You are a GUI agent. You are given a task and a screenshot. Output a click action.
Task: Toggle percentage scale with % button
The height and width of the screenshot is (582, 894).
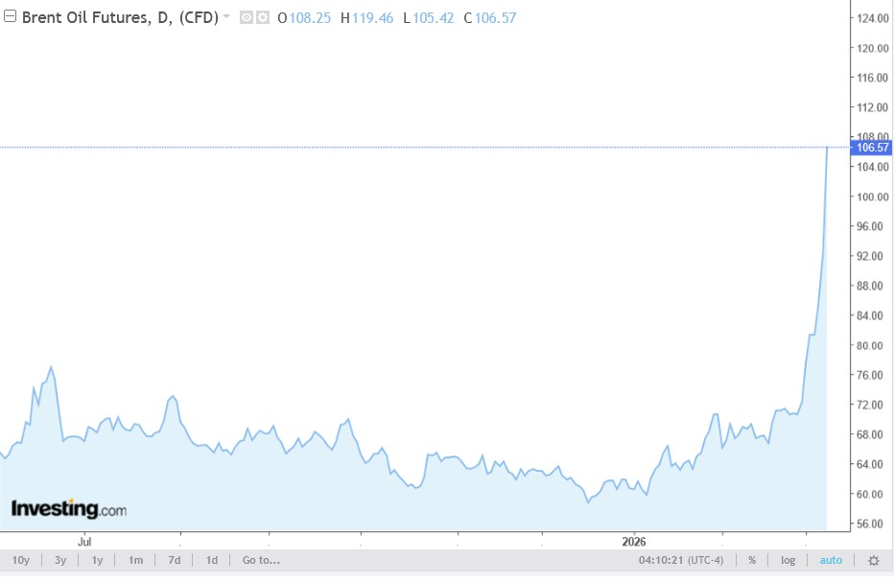point(752,560)
